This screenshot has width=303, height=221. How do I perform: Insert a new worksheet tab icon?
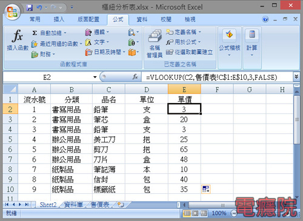click(121, 205)
